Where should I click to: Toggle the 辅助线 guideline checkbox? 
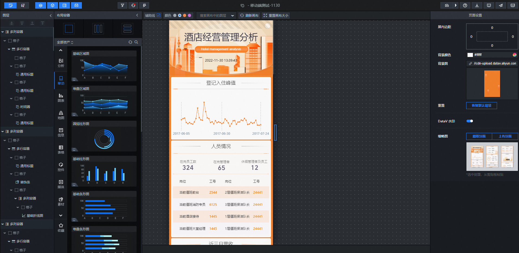coord(158,15)
